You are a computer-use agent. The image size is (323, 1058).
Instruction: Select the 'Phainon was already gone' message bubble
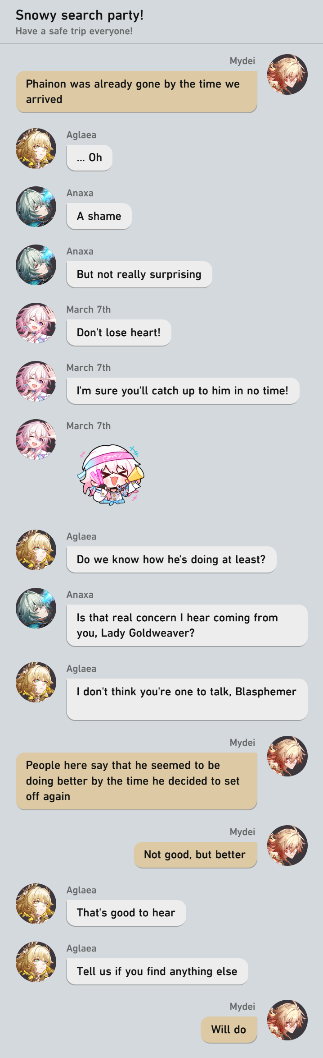click(136, 92)
